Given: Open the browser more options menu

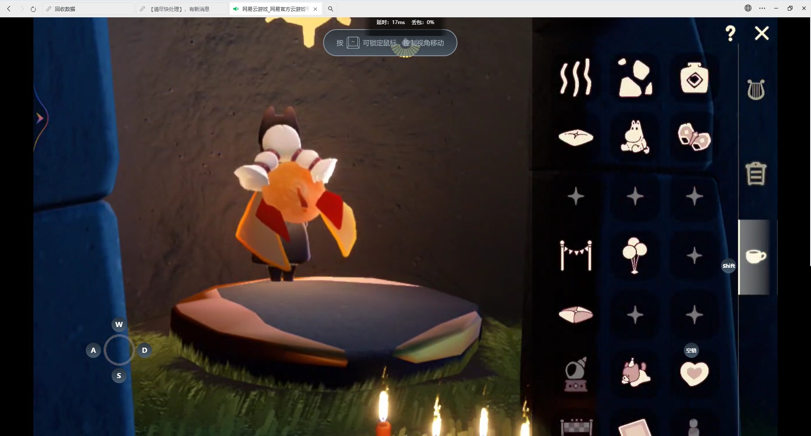Looking at the screenshot, I should 762,8.
